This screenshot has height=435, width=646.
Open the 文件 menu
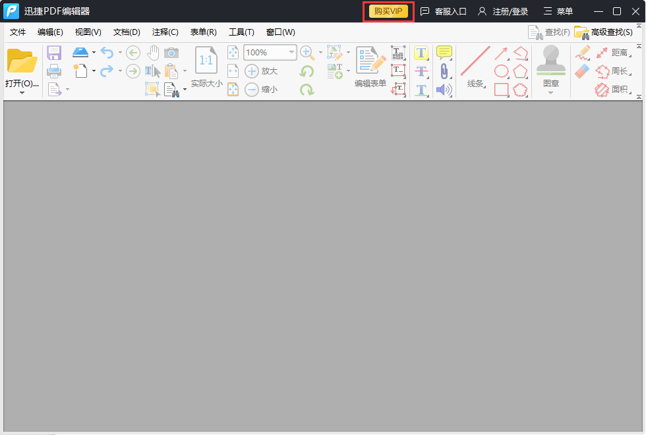[x=18, y=32]
